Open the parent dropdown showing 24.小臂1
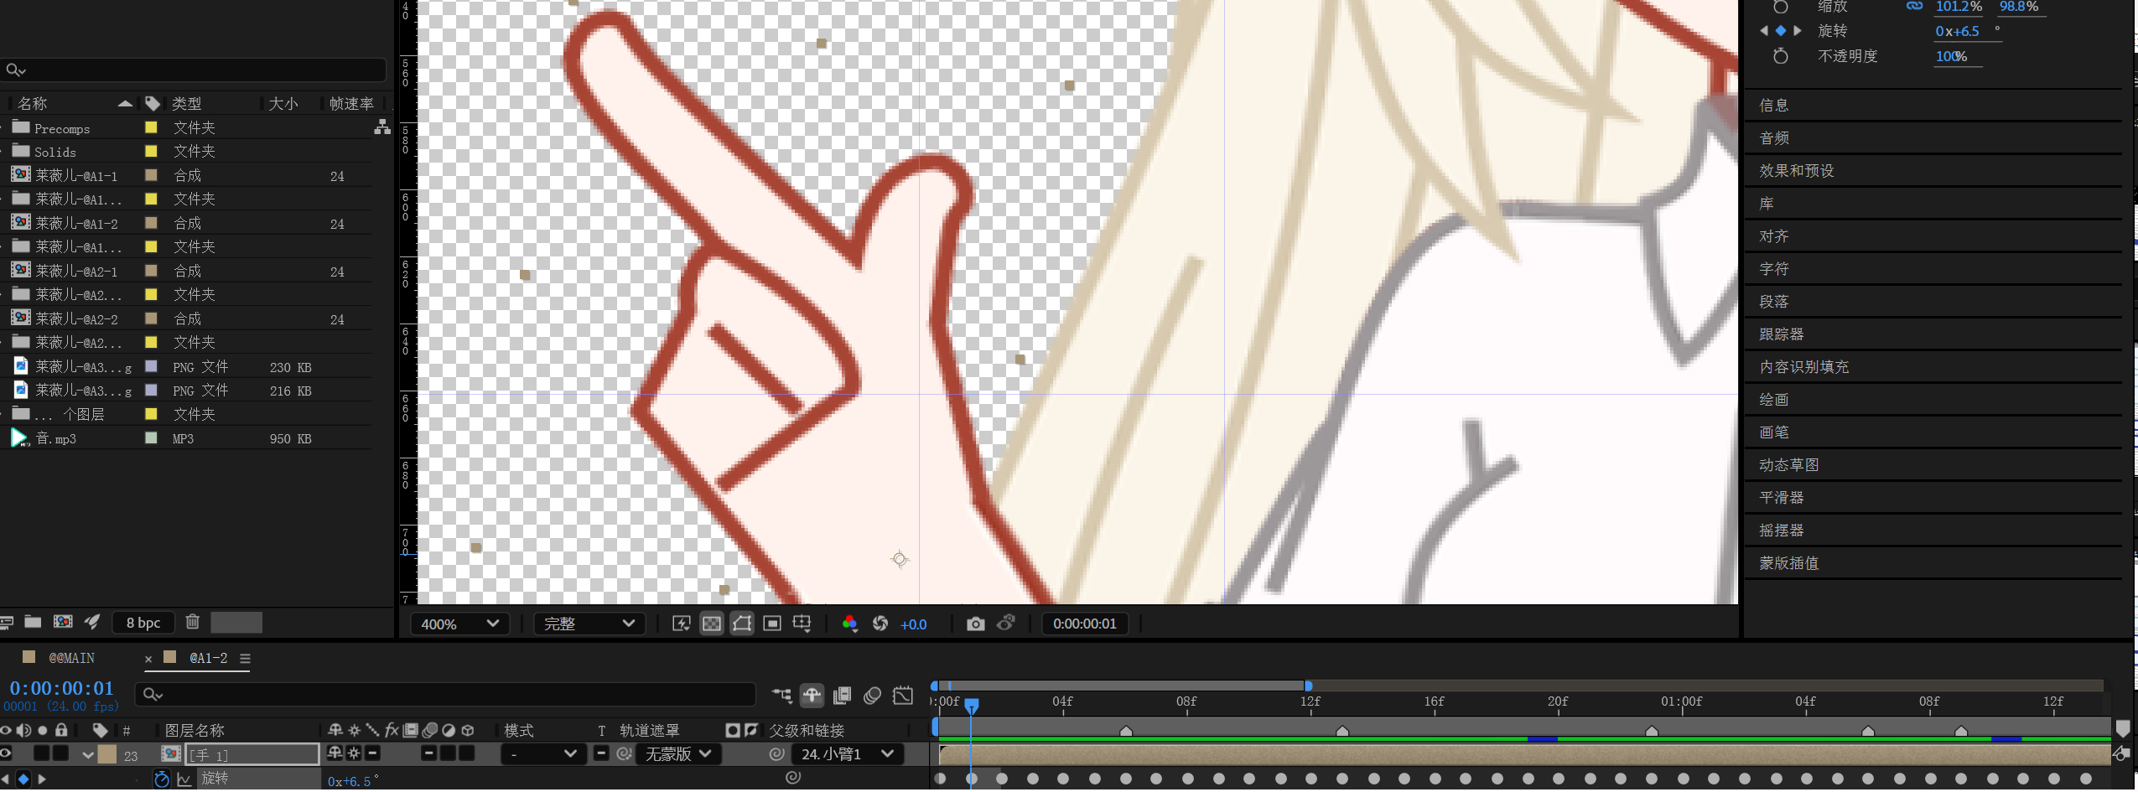2138x792 pixels. pyautogui.click(x=847, y=754)
